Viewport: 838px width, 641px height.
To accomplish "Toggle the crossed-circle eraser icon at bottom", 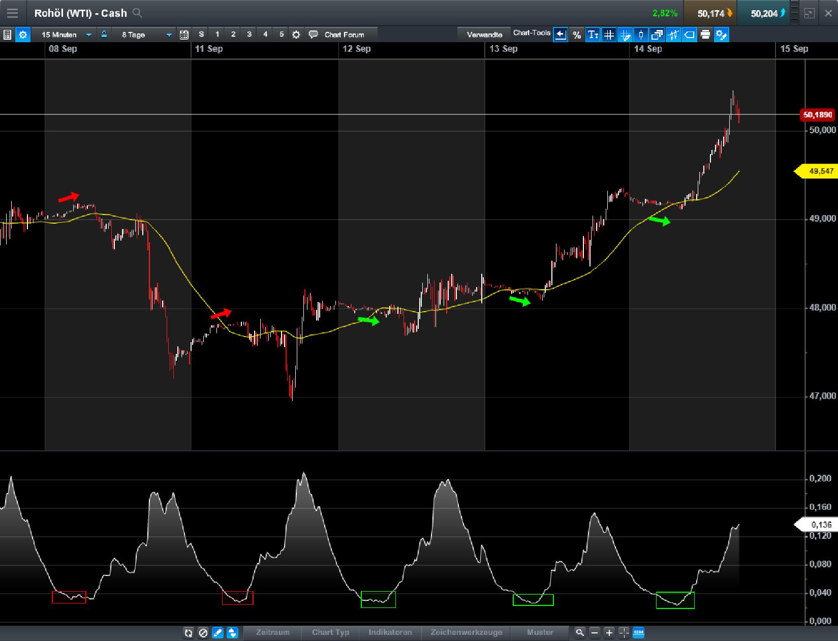I will [x=203, y=633].
